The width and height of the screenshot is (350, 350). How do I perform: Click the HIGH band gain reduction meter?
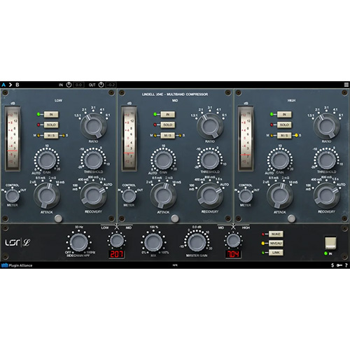pyautogui.click(x=245, y=139)
